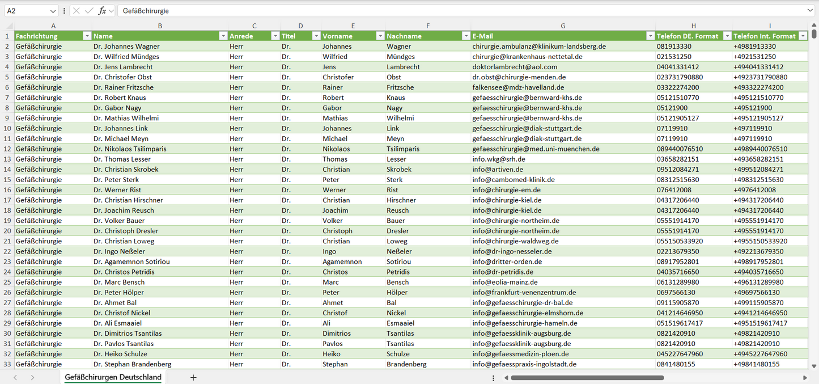Select column G header

(x=562, y=26)
